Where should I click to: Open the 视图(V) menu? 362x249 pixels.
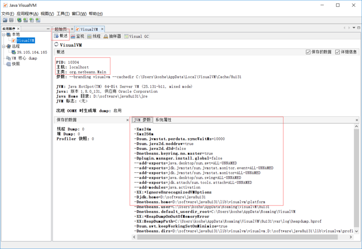[x=47, y=14]
